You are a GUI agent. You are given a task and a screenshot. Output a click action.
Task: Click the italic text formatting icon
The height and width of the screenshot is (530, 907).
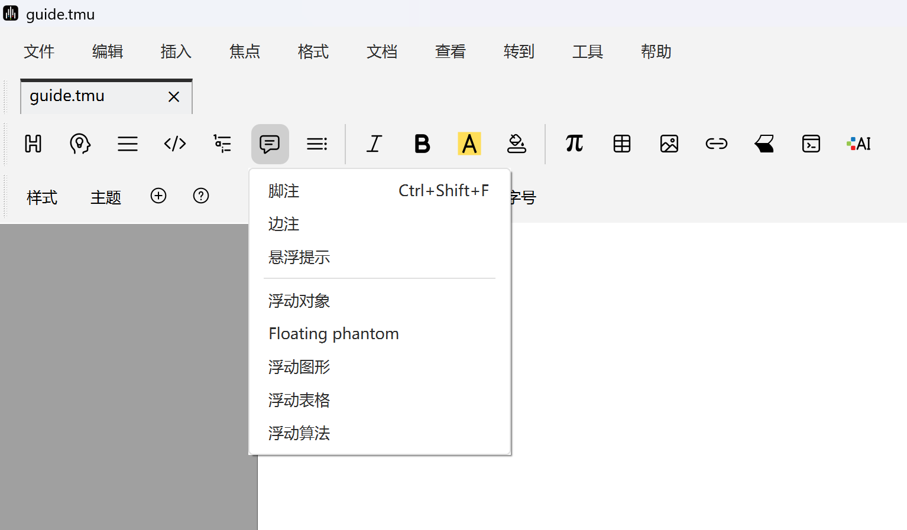[374, 144]
